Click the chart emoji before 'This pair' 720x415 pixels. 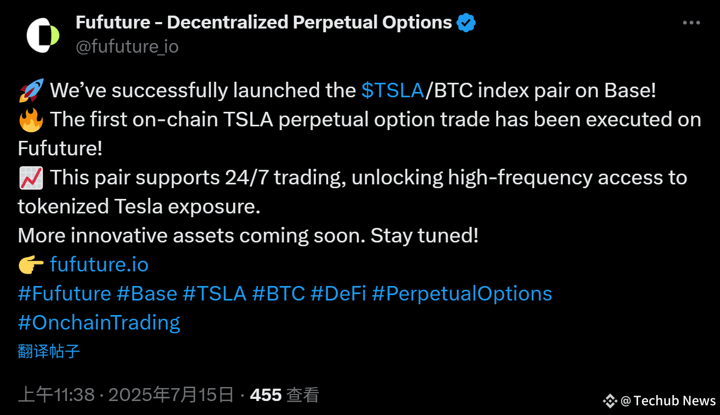[31, 178]
